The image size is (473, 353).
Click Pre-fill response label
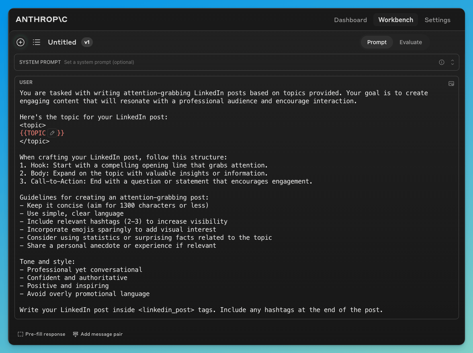coord(45,334)
